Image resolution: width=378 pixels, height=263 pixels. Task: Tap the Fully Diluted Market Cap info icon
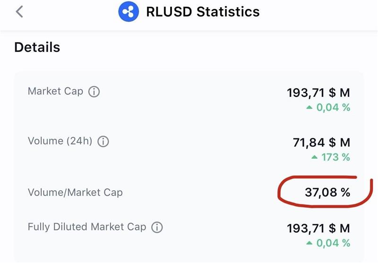tap(157, 228)
